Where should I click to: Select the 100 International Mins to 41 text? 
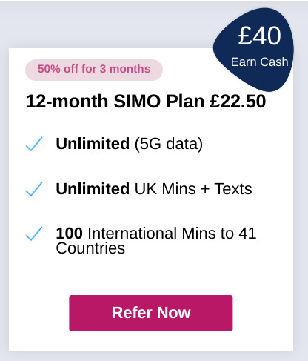tap(156, 234)
